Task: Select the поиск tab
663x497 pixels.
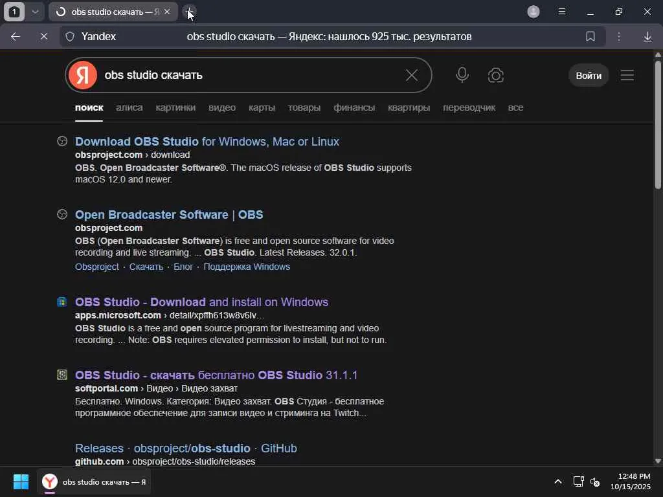Action: click(x=89, y=108)
